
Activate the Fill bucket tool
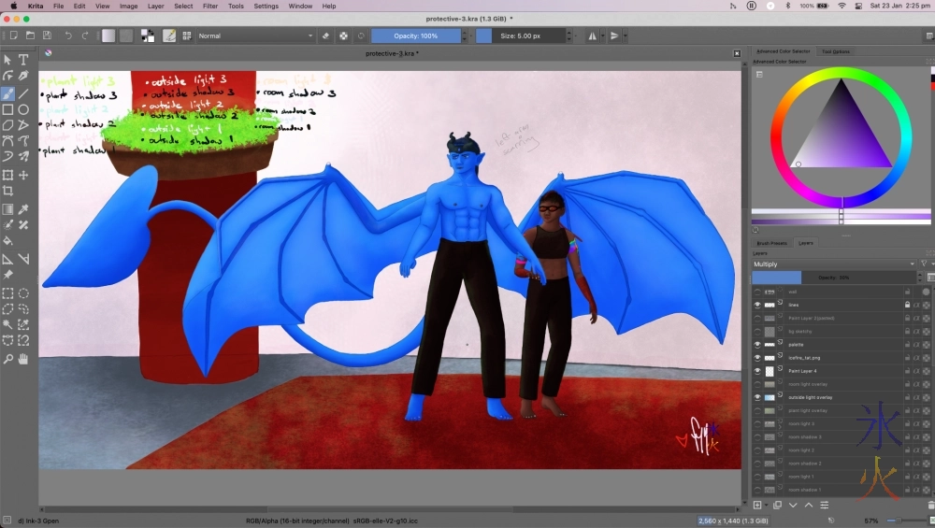click(8, 241)
